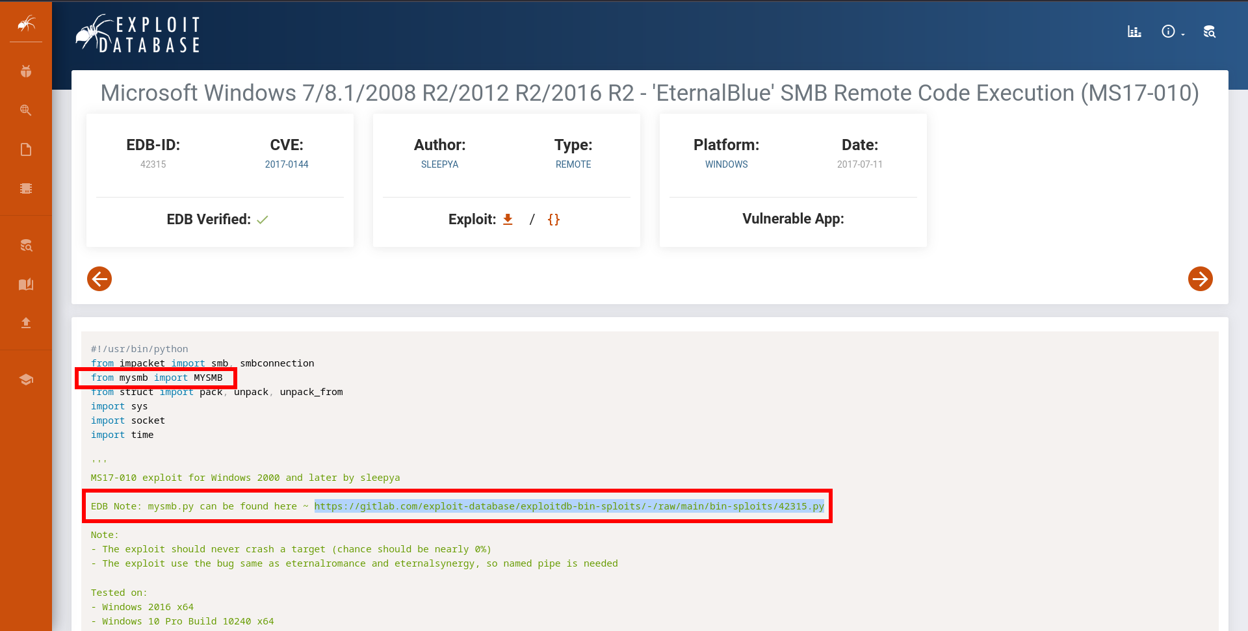The height and width of the screenshot is (631, 1248).
Task: Click the EDB-ID value 42315
Action: pos(153,164)
